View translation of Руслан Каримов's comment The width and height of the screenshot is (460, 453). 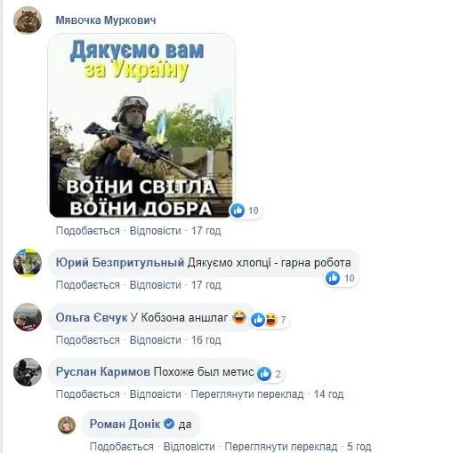[x=247, y=394]
